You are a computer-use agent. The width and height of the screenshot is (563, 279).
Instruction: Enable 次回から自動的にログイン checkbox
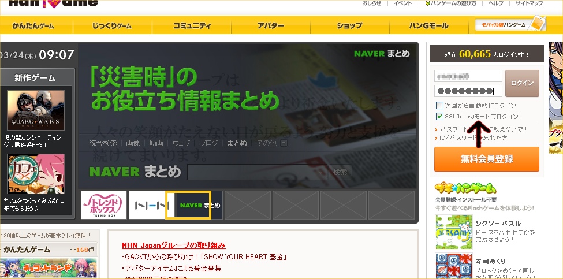click(x=439, y=106)
